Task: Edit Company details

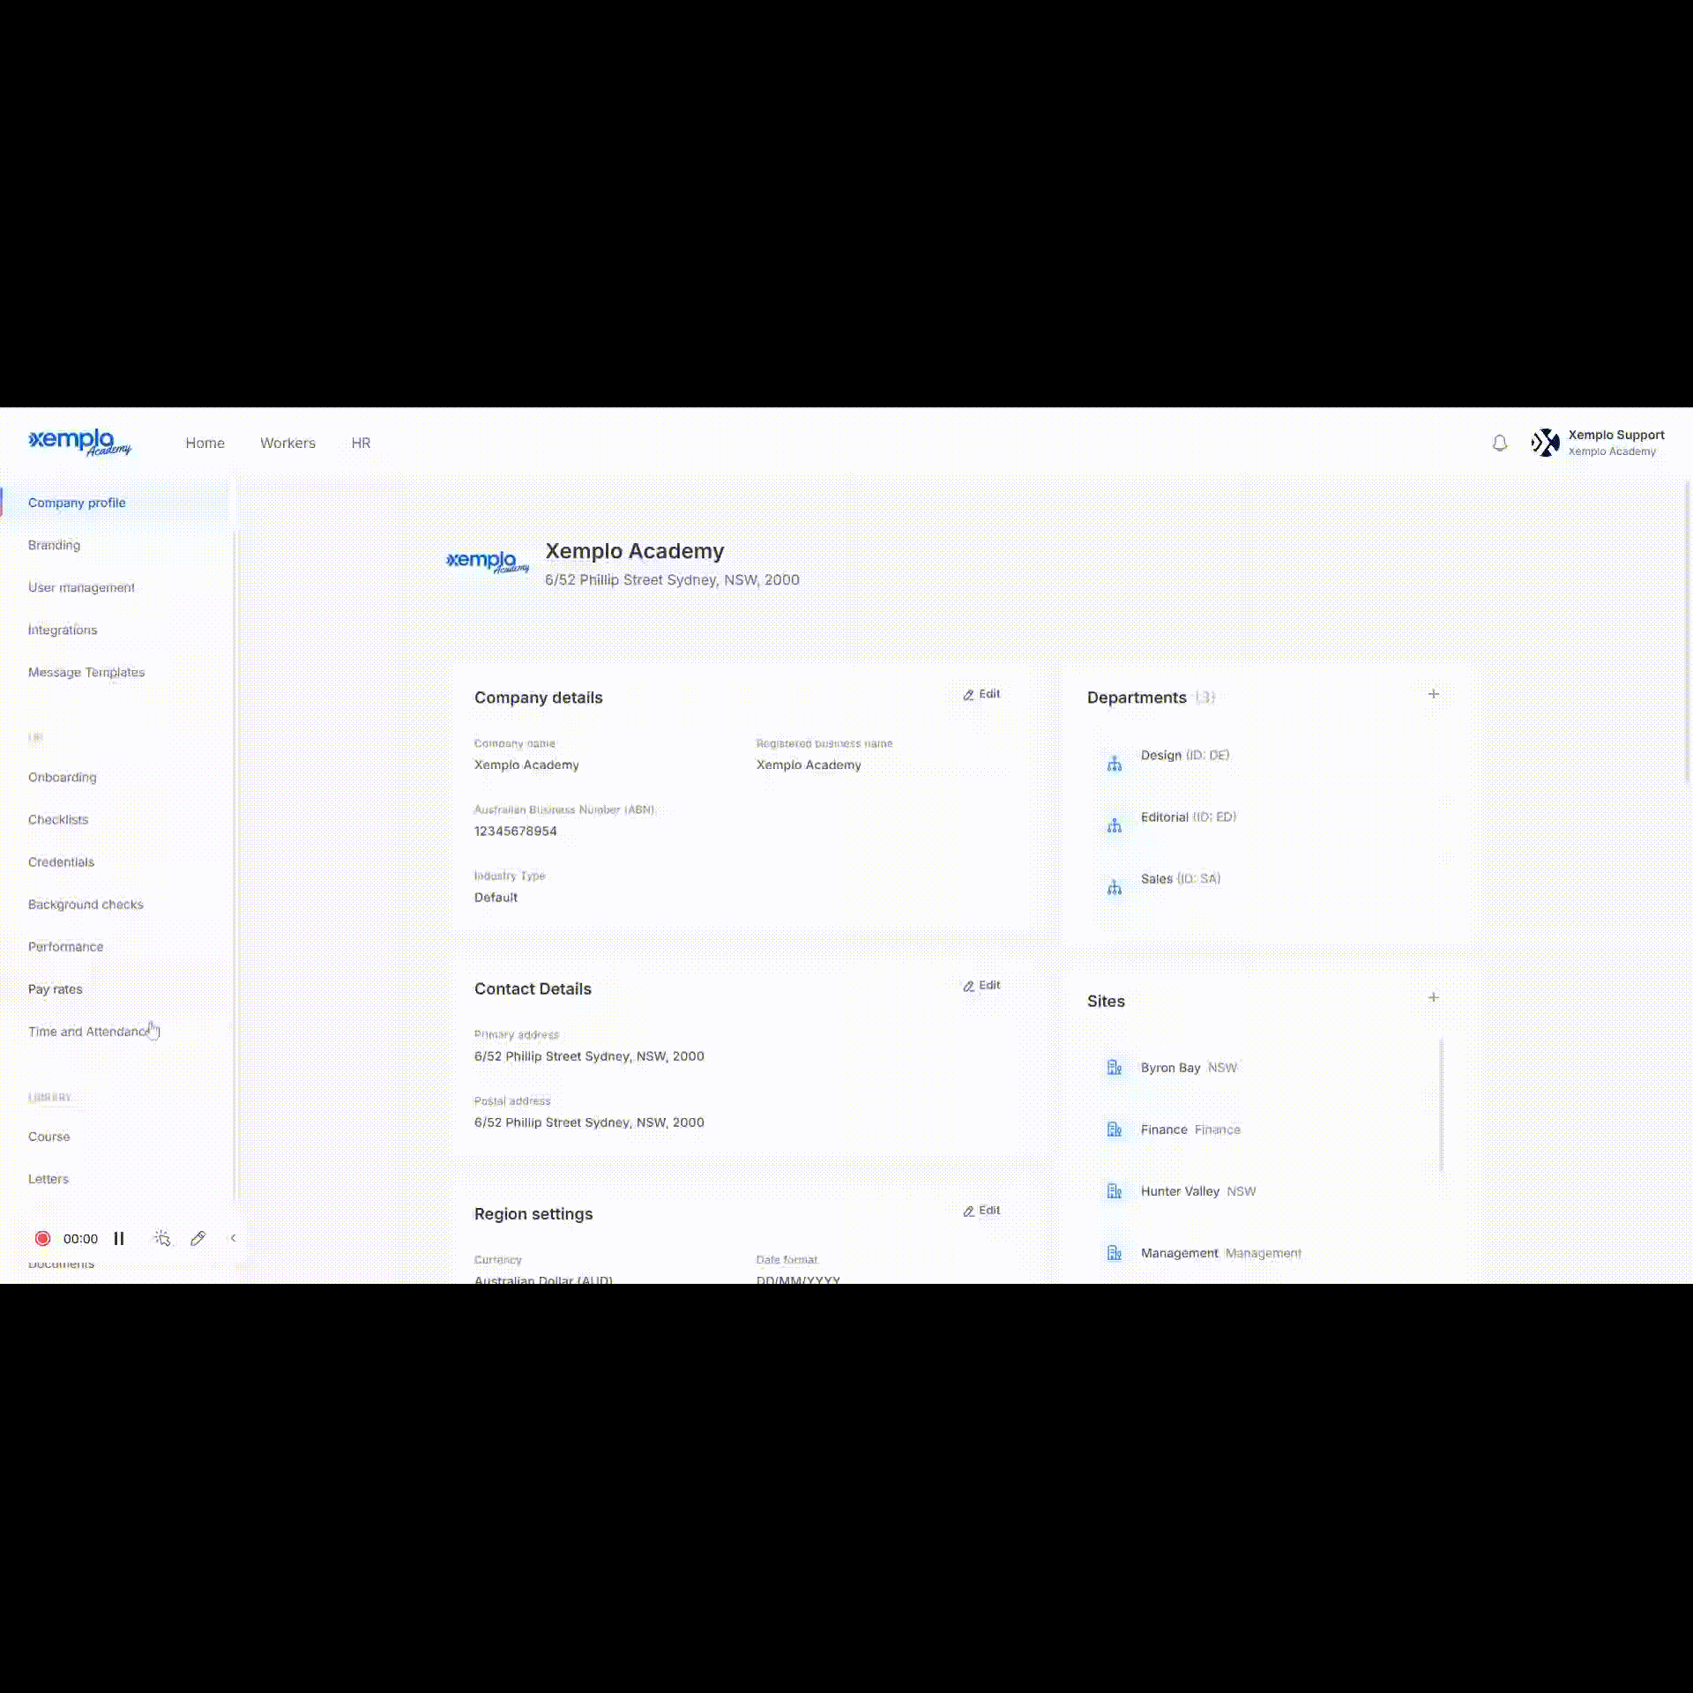Action: coord(981,694)
